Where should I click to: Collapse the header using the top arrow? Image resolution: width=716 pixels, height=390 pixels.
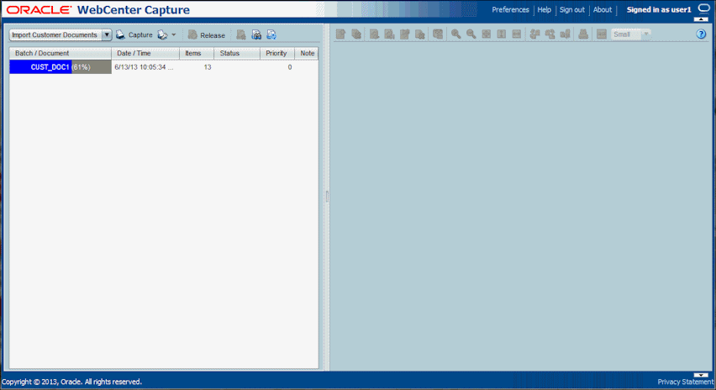701,19
